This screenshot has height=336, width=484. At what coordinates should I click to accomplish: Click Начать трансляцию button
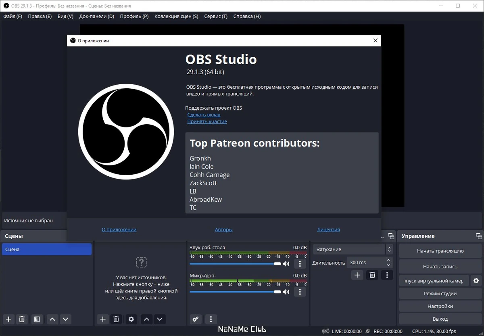coord(440,251)
